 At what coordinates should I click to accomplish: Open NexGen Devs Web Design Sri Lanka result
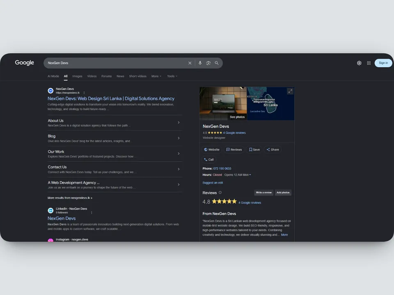coord(111,99)
